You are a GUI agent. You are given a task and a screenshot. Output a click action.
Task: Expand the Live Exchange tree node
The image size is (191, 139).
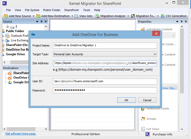3,41
